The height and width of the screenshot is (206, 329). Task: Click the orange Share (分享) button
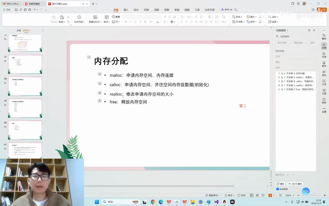tap(322, 10)
